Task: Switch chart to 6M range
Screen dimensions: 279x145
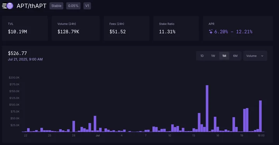Action: 235,56
